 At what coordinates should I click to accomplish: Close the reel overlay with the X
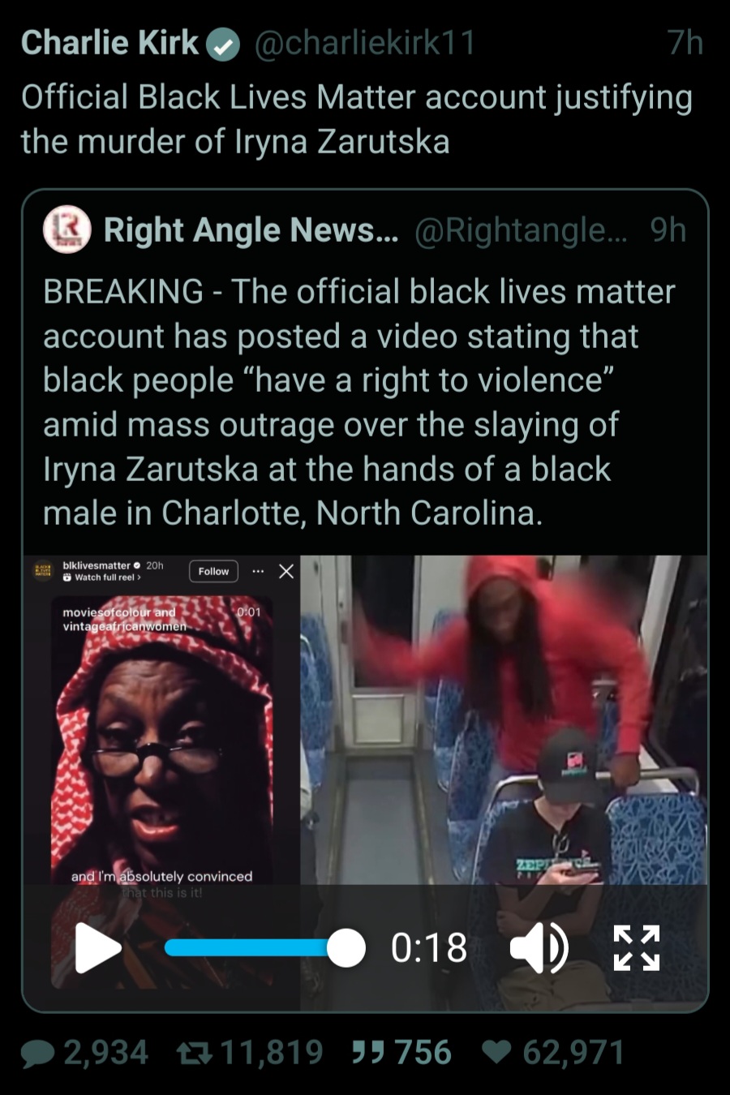[286, 571]
